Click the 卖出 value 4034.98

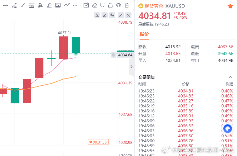click(225, 60)
